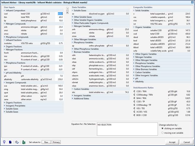The image size is (195, 146).
Task: Click the left-pointing arrow panel button
Action: [x=67, y=9]
